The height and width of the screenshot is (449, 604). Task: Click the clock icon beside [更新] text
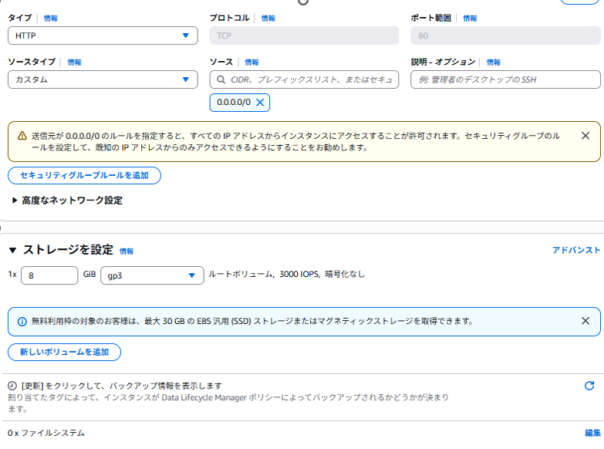[12, 386]
